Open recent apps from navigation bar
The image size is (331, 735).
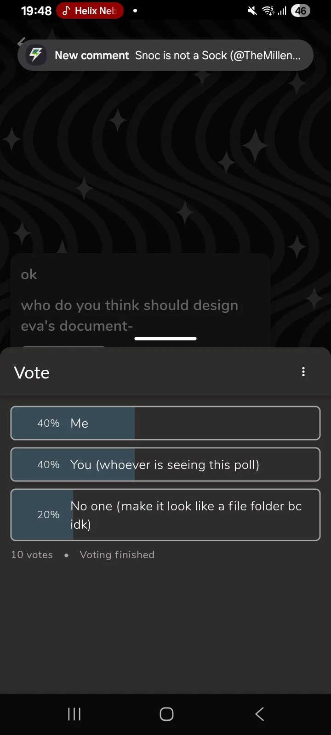74,714
